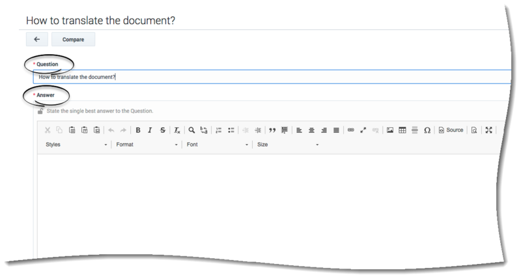Viewport: 521px width, 279px height.
Task: Insert a hyperlink with the Link icon
Action: click(351, 130)
